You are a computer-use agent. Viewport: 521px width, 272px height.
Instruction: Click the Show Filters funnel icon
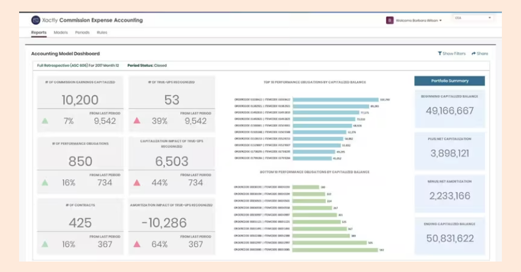pyautogui.click(x=440, y=53)
